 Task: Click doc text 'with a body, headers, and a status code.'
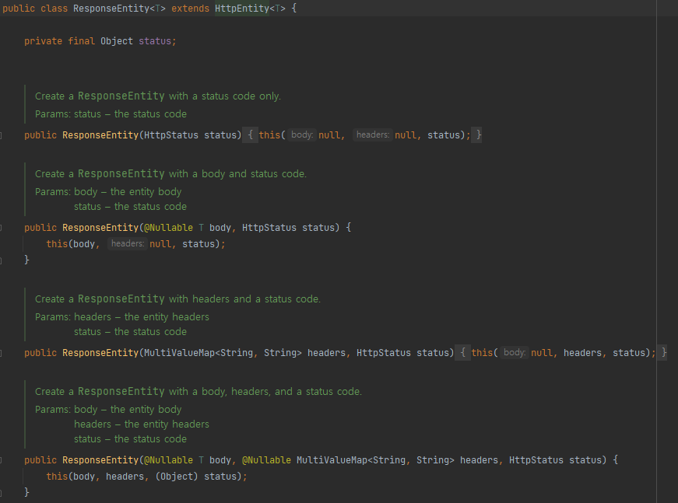(x=265, y=392)
